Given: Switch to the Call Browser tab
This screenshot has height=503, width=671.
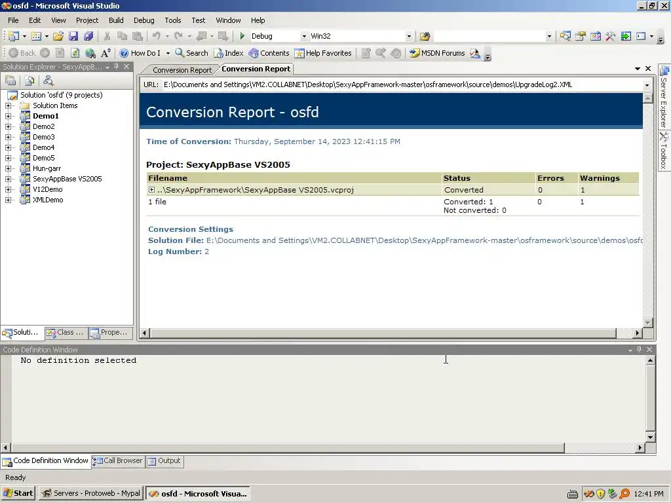Looking at the screenshot, I should pos(118,461).
